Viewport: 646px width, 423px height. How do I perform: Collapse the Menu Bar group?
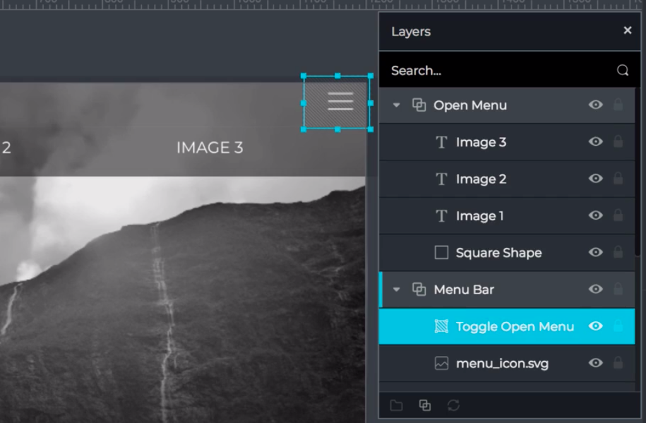pyautogui.click(x=396, y=289)
